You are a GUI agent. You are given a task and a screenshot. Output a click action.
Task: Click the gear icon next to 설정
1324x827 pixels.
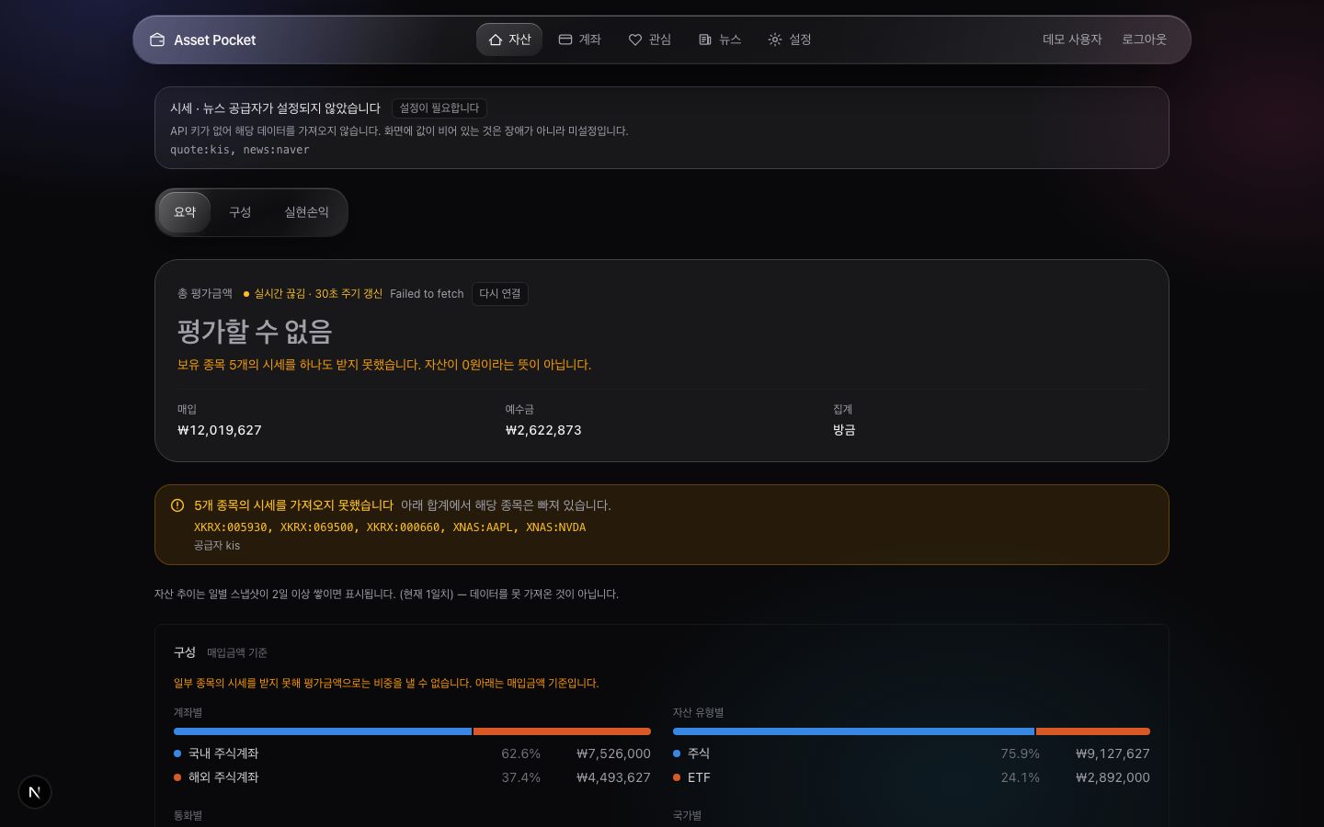click(x=775, y=40)
